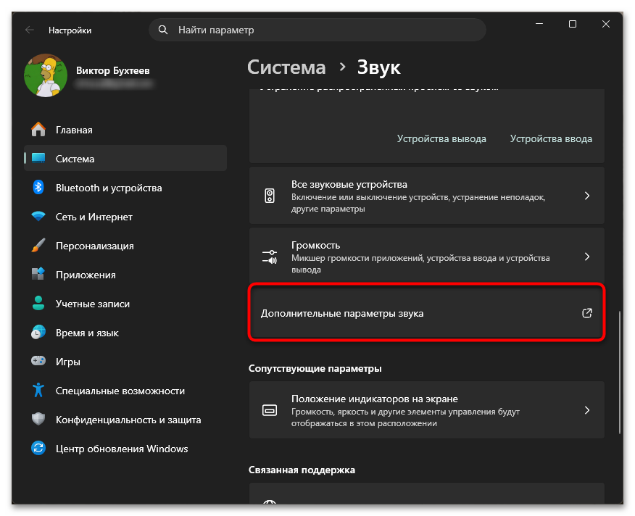
Task: Click the Звук page title
Action: (x=378, y=67)
